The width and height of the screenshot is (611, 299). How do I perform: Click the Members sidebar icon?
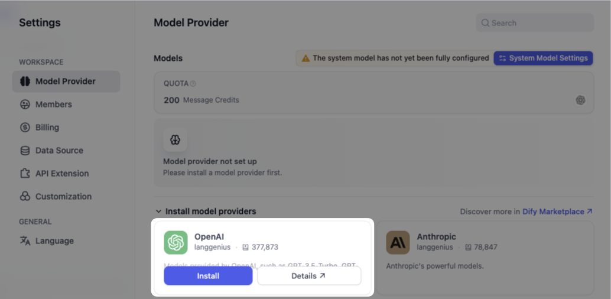[25, 105]
